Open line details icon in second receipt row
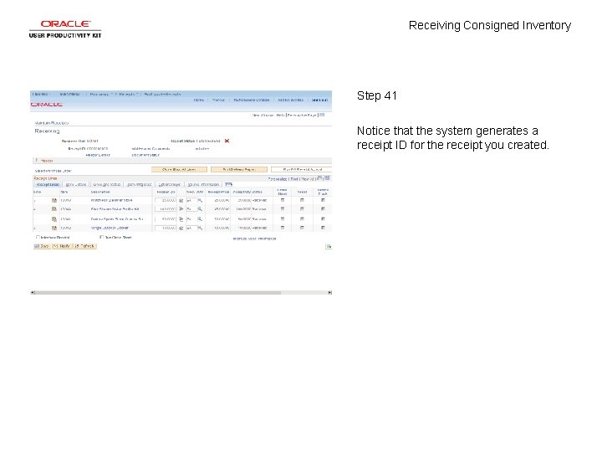This screenshot has height=452, width=602. coord(54,209)
